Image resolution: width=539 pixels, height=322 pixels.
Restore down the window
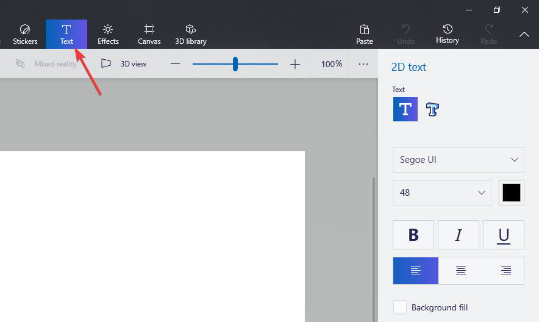point(497,10)
